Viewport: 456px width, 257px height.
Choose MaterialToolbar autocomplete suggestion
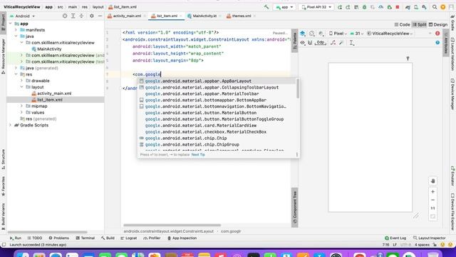point(217,94)
